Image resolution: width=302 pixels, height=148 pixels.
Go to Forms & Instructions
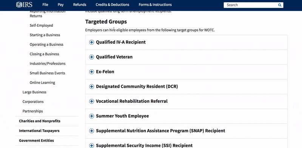click(155, 5)
